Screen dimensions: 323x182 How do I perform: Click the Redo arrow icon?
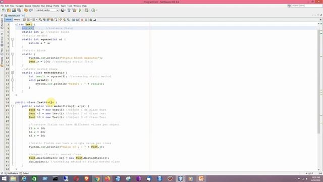pyautogui.click(x=31, y=10)
